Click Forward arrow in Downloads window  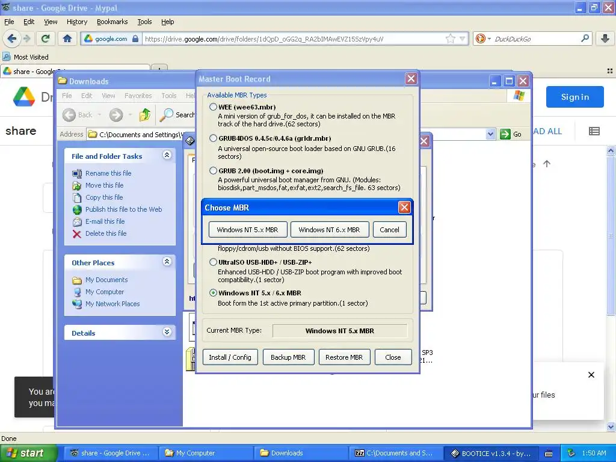point(116,115)
